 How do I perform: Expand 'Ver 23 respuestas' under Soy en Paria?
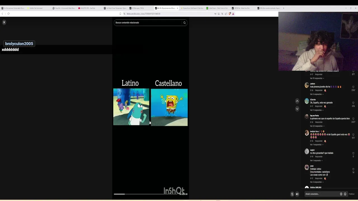317,126
